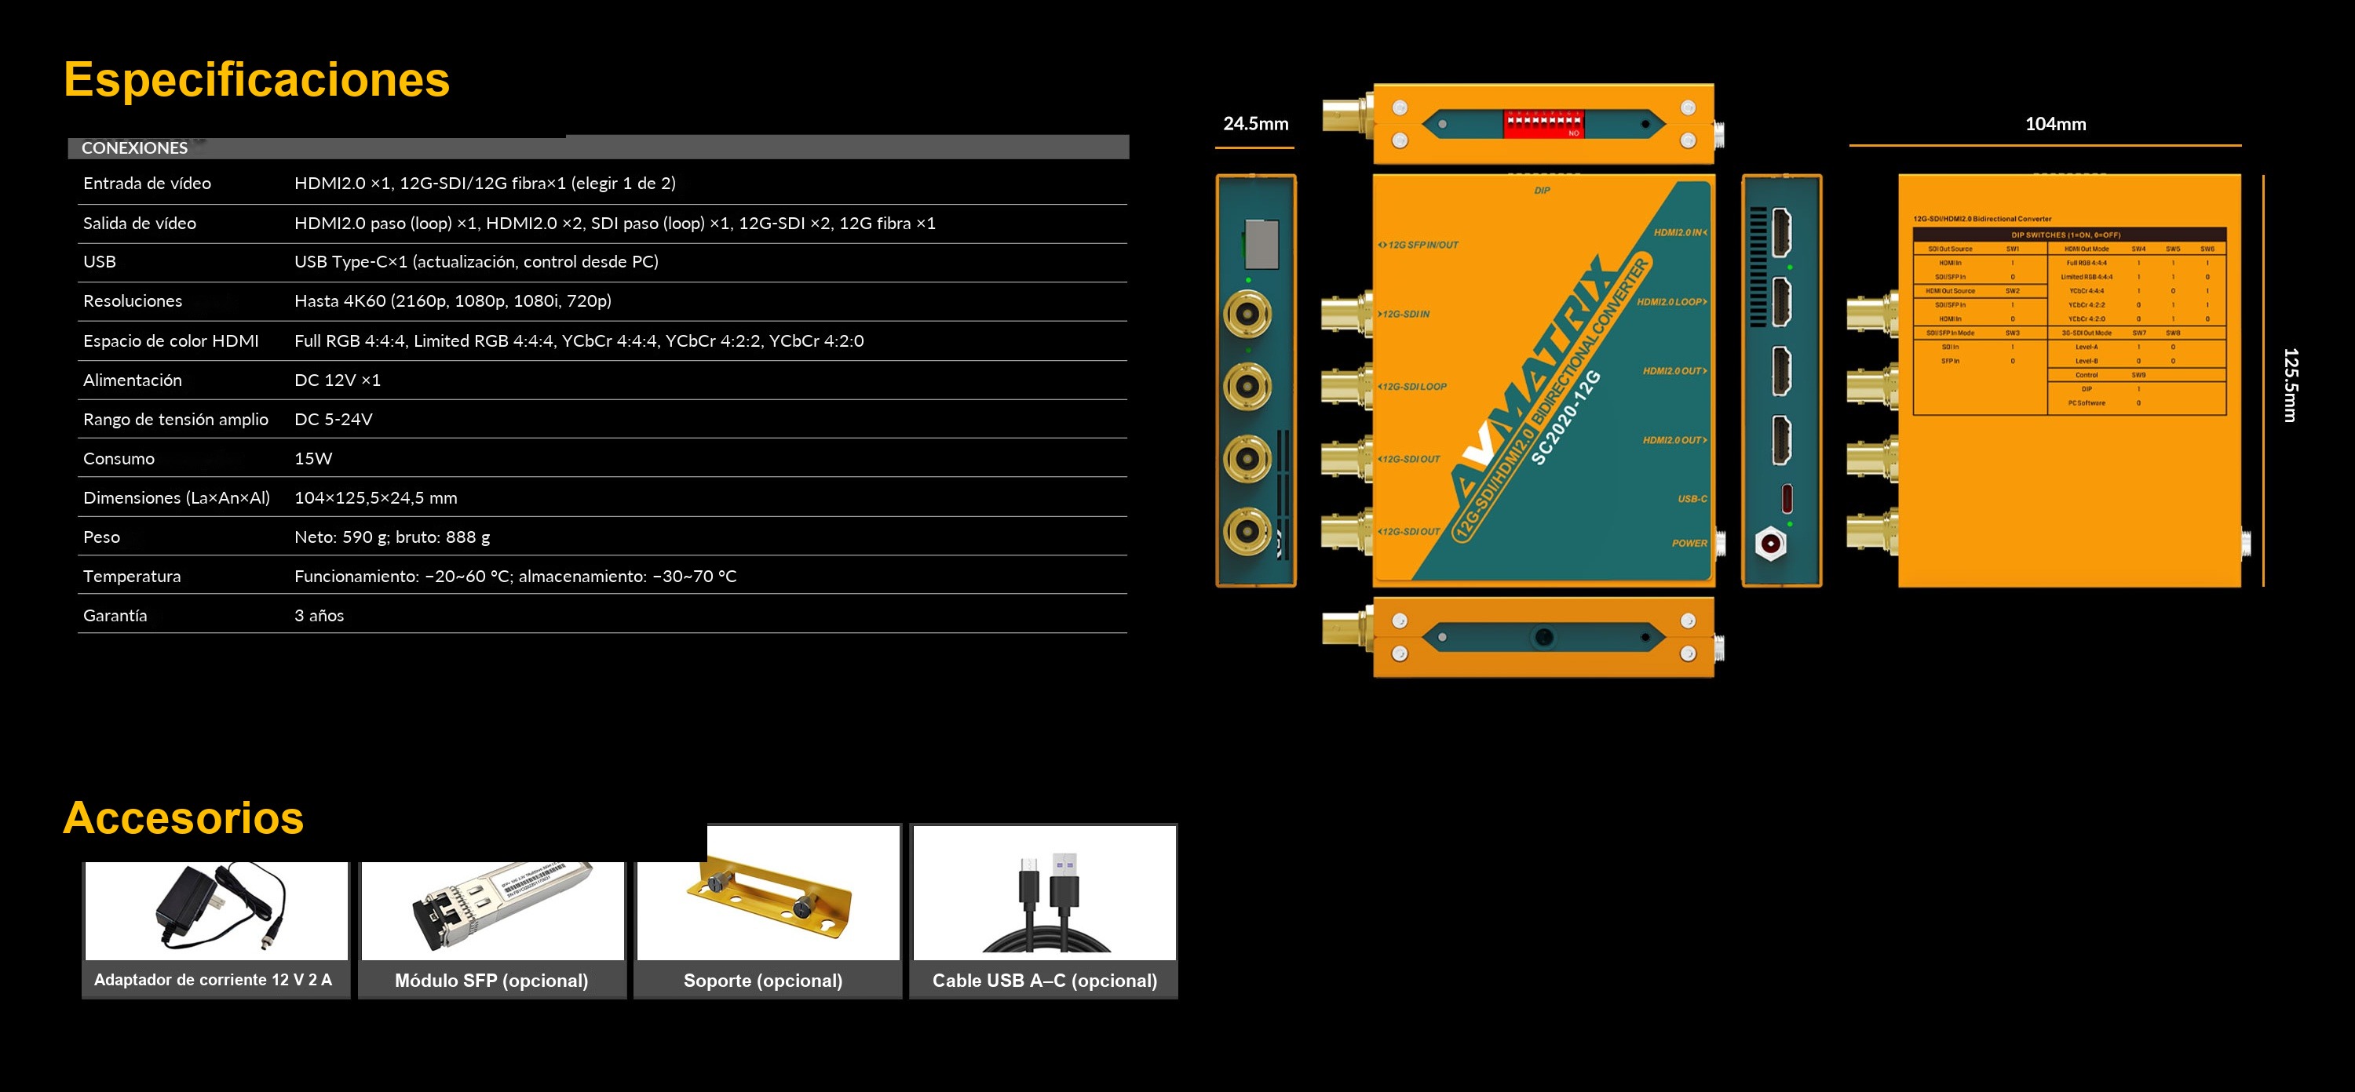Image resolution: width=2355 pixels, height=1092 pixels.
Task: Select the temperature value starting "Funcionamiento: −20~60 °C"
Action: pos(516,577)
